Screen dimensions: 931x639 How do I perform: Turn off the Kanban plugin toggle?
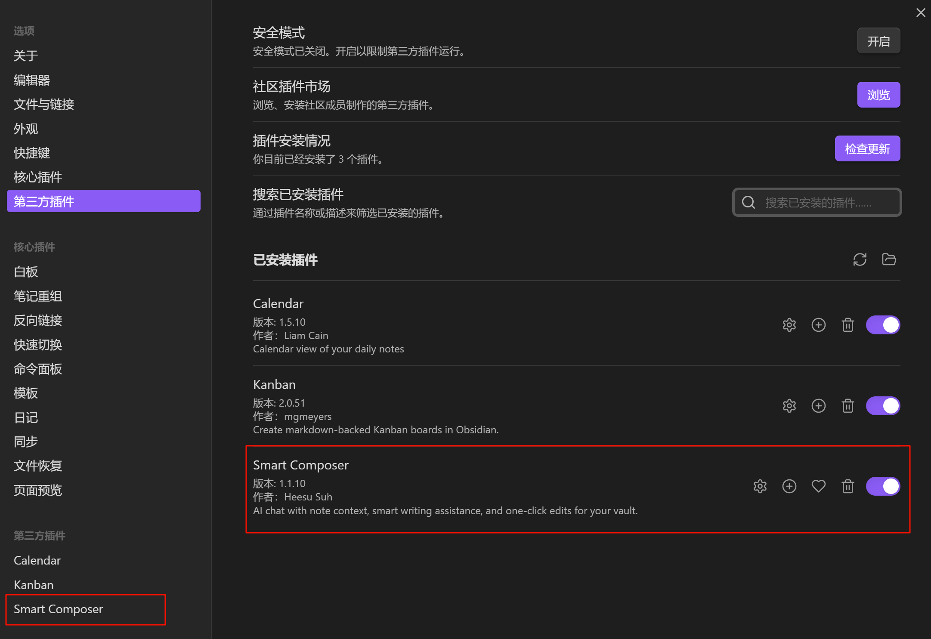(x=883, y=406)
